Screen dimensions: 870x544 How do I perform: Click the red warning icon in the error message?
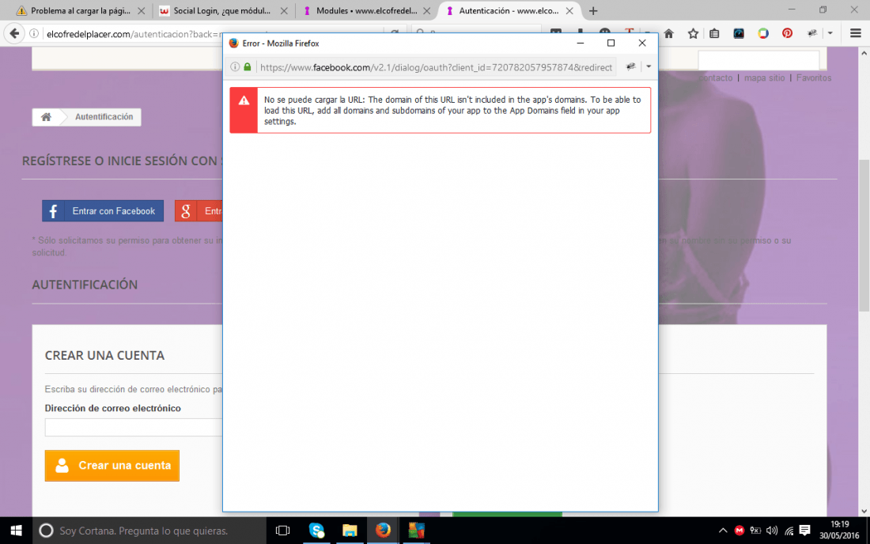244,101
